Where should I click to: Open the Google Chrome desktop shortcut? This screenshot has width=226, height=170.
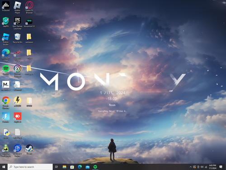click(x=6, y=103)
